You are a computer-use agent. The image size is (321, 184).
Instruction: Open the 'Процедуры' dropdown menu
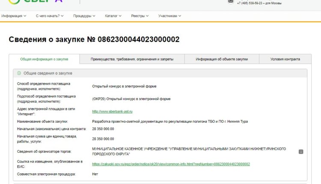84,16
